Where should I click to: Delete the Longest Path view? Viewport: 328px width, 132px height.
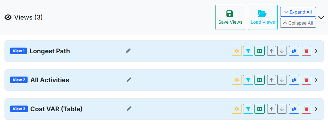[306, 51]
